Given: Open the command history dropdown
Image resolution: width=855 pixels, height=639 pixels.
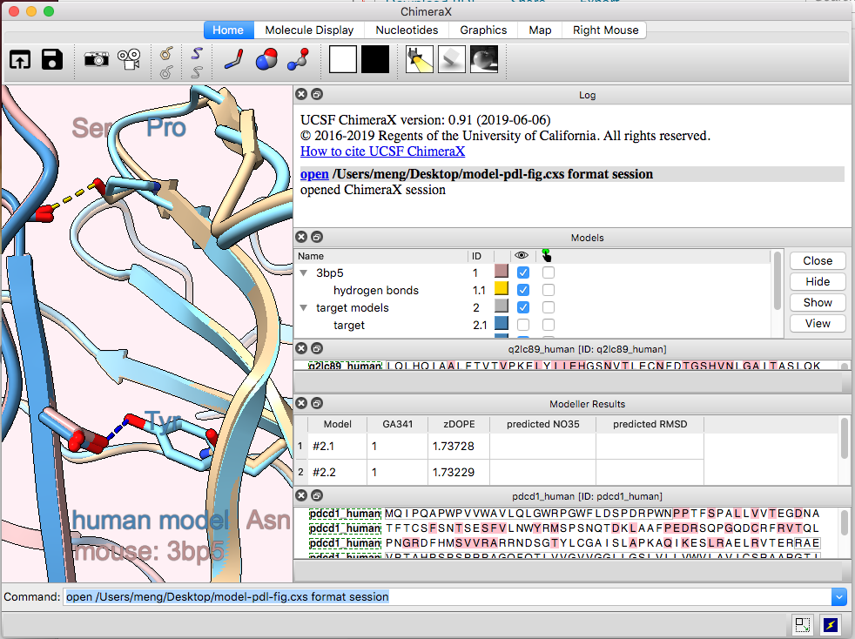Looking at the screenshot, I should click(838, 596).
